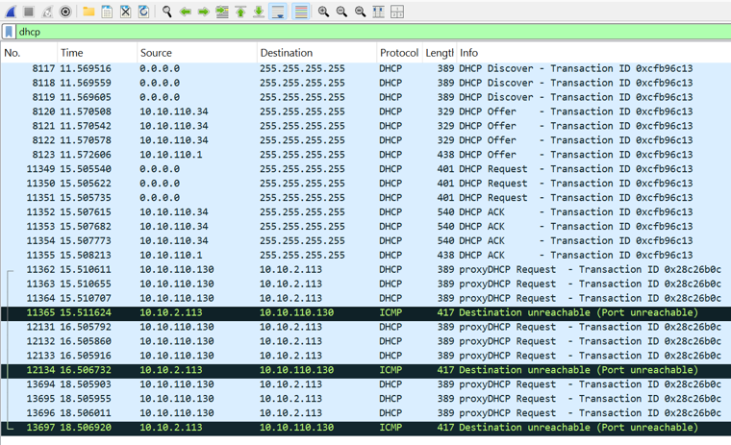Viewport: 731px width, 445px height.
Task: Select packet 11351 at time 15.505735
Action: [x=365, y=198]
